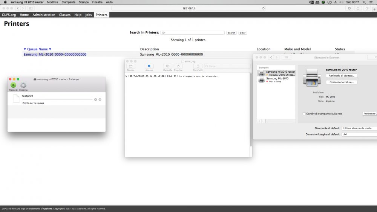377x212 pixels.
Task: Click the Search in Printers input field
Action: pyautogui.click(x=192, y=33)
